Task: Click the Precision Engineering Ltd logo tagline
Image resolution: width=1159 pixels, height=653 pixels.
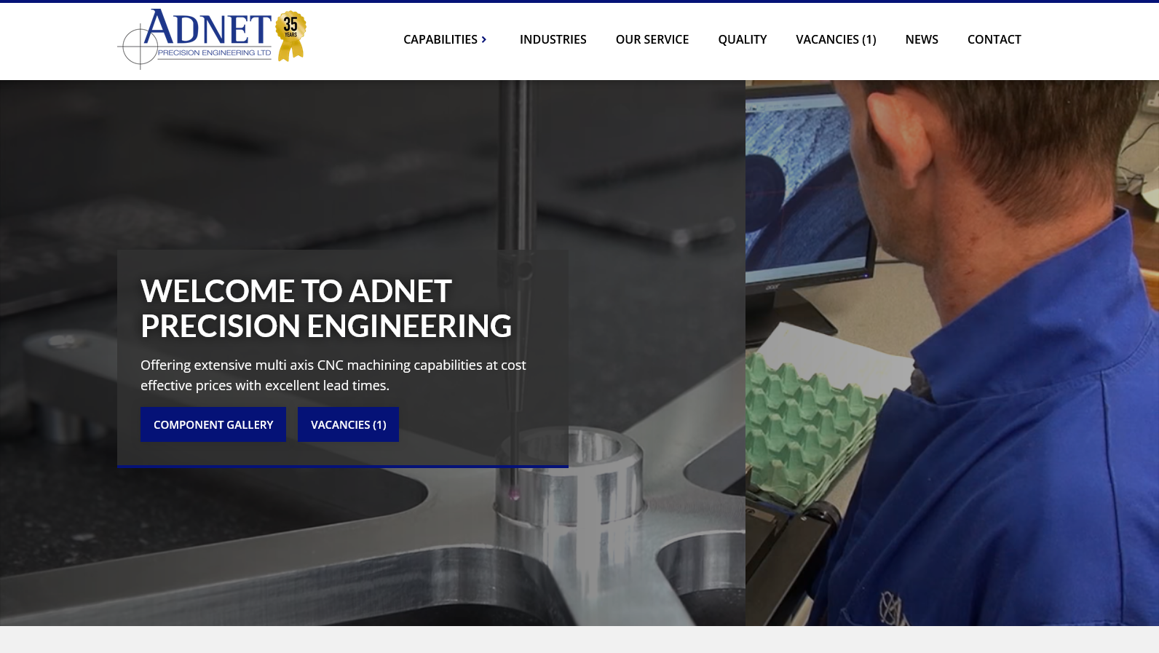Action: [214, 52]
